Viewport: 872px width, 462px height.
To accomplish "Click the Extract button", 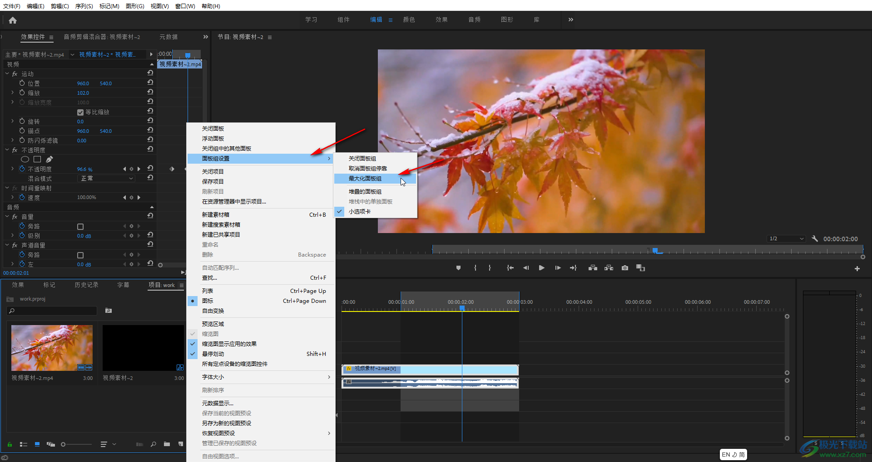I will click(609, 268).
